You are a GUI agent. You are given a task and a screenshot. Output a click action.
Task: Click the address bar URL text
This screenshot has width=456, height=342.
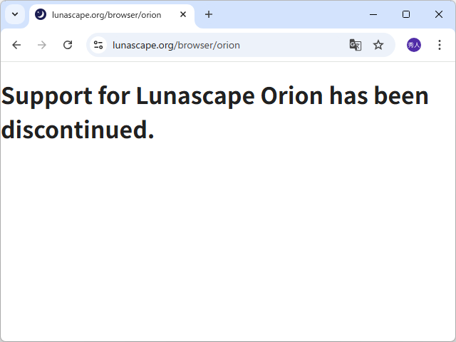176,46
